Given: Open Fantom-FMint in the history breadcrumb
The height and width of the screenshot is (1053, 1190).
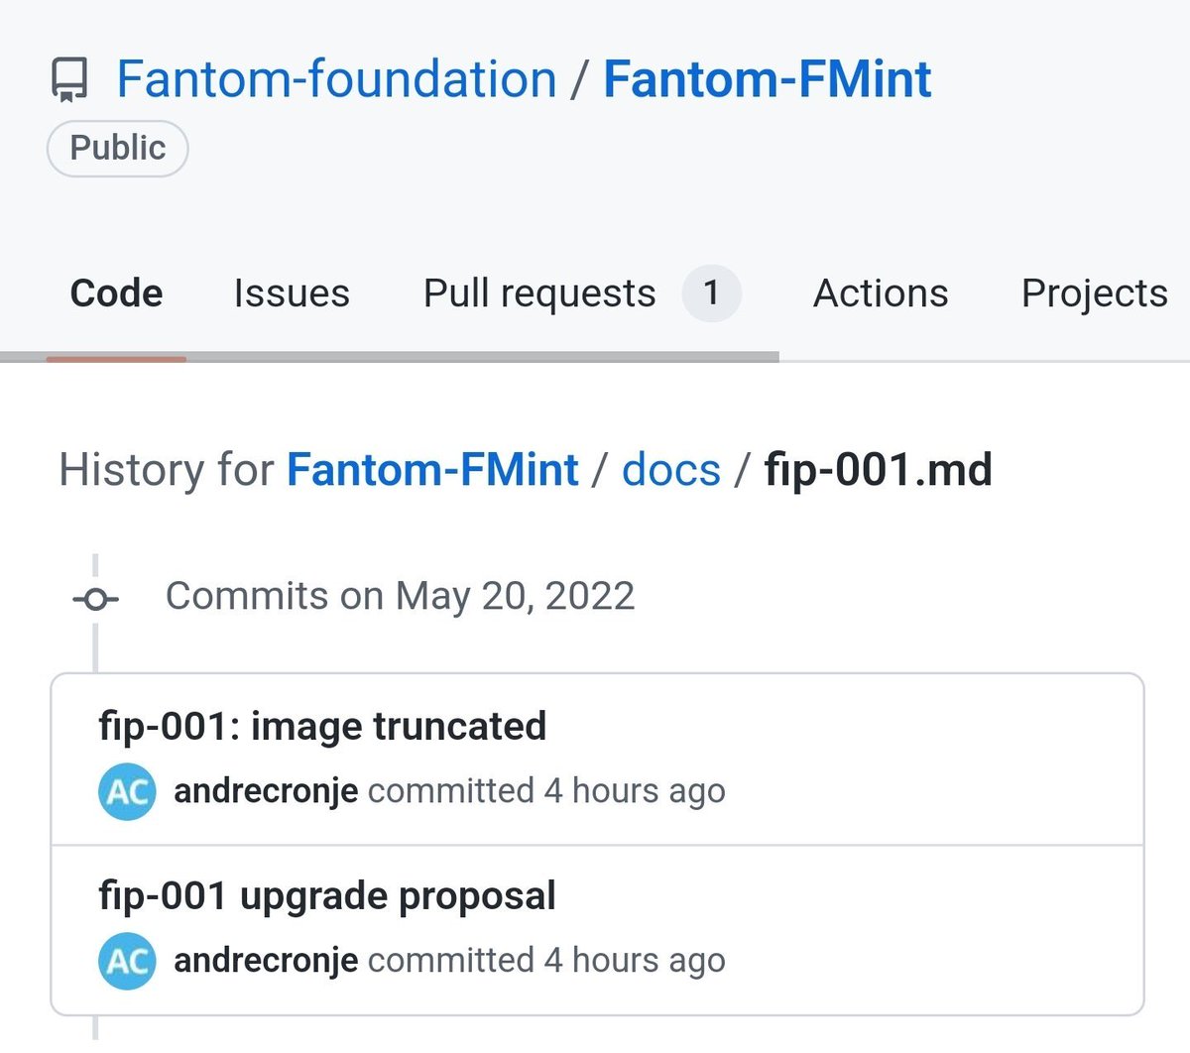Looking at the screenshot, I should (x=432, y=469).
